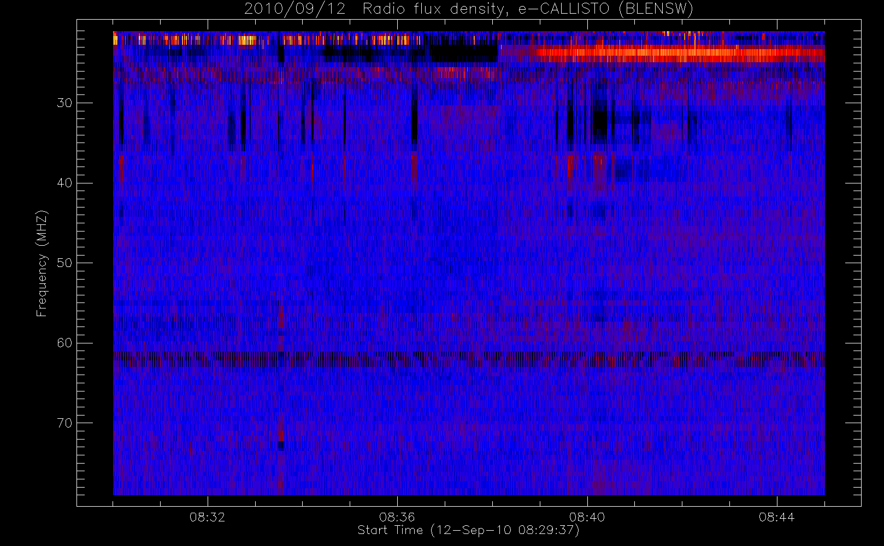Click the 60 frequency tick label
884x546 pixels.
pyautogui.click(x=64, y=343)
